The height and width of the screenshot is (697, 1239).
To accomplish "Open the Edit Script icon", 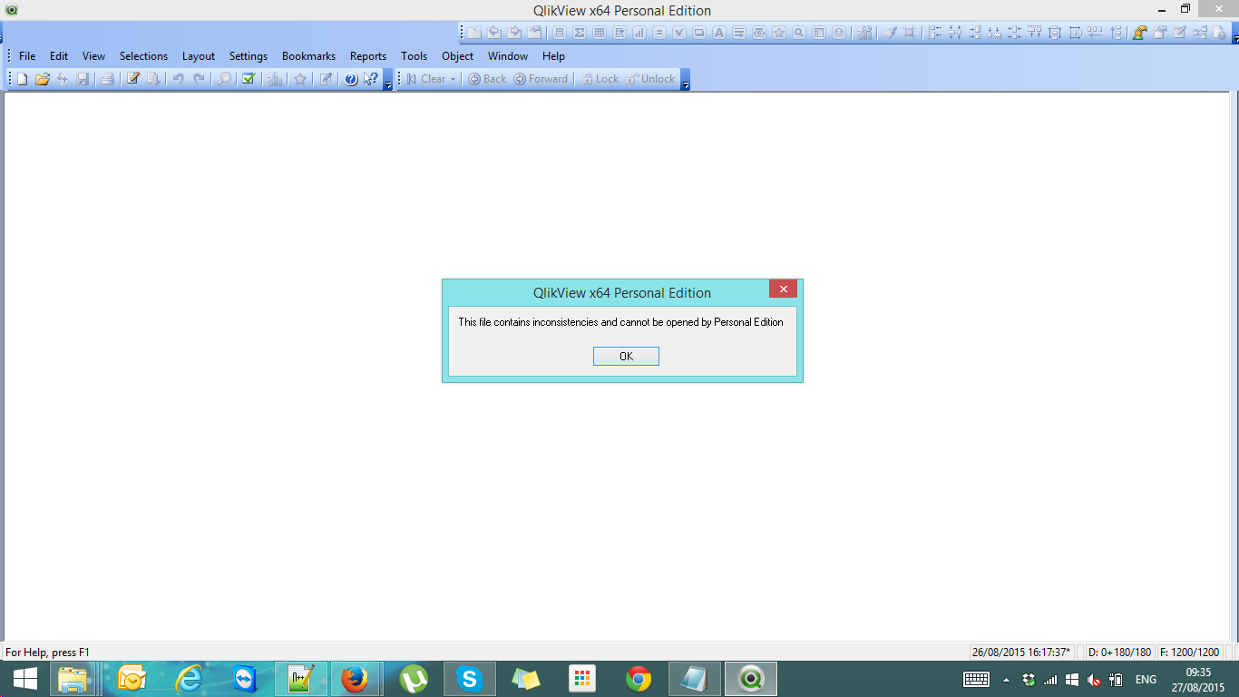I will pos(133,79).
